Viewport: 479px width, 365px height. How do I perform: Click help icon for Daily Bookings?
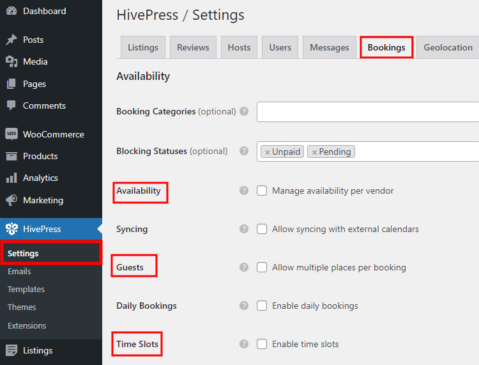[244, 306]
